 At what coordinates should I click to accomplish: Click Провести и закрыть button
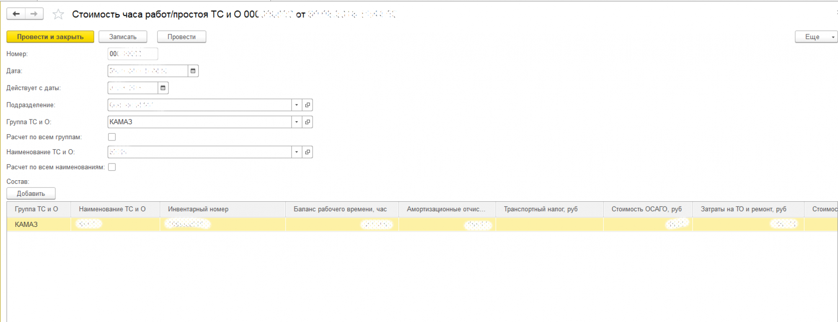coord(50,37)
